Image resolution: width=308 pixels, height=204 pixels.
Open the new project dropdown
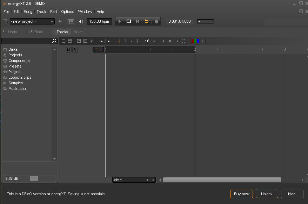pyautogui.click(x=32, y=21)
